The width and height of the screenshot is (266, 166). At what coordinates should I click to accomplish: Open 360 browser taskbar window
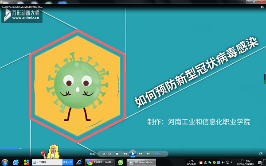pos(100,162)
